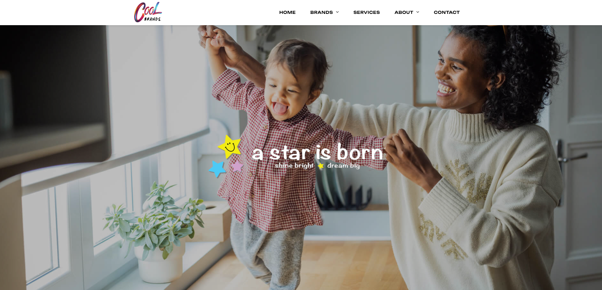Click the small yellow star between taglines
The image size is (602, 290).
(321, 166)
